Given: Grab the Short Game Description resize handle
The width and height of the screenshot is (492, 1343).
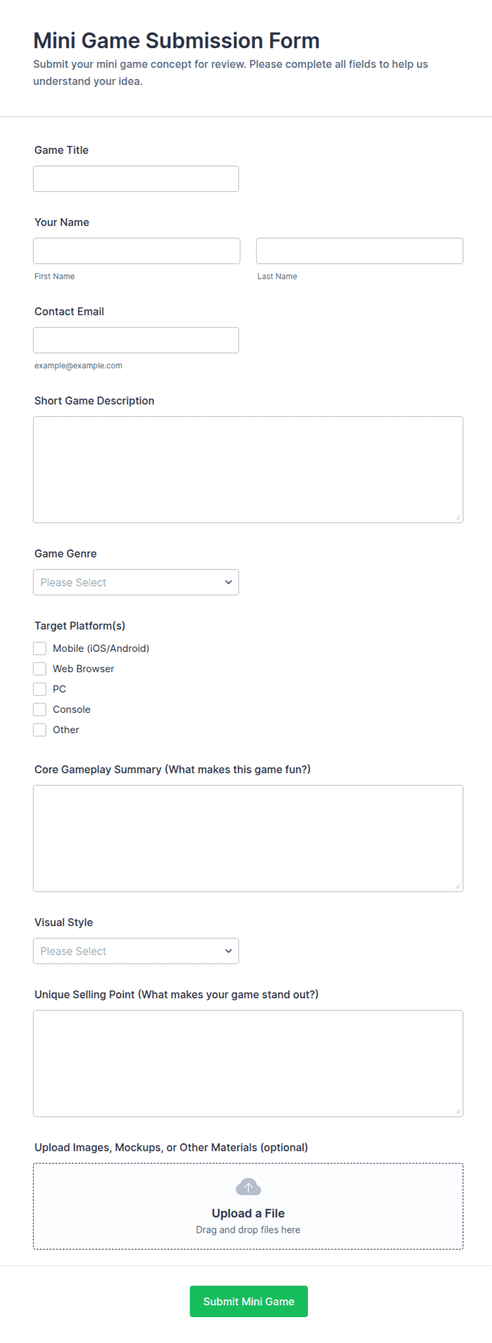Looking at the screenshot, I should pos(458,518).
